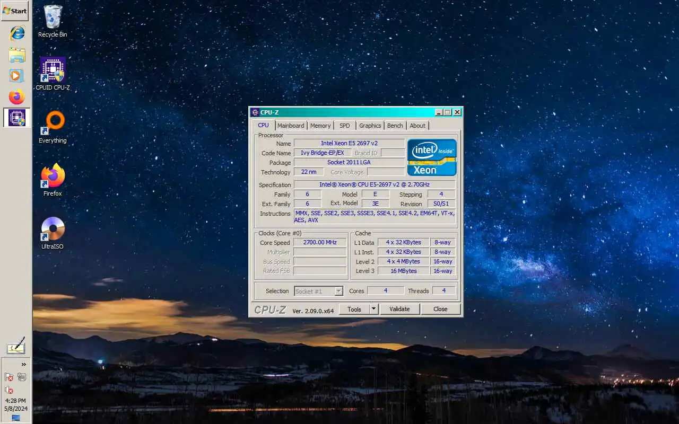679x424 pixels.
Task: Open Windows Media Player taskbar icon
Action: 17,76
